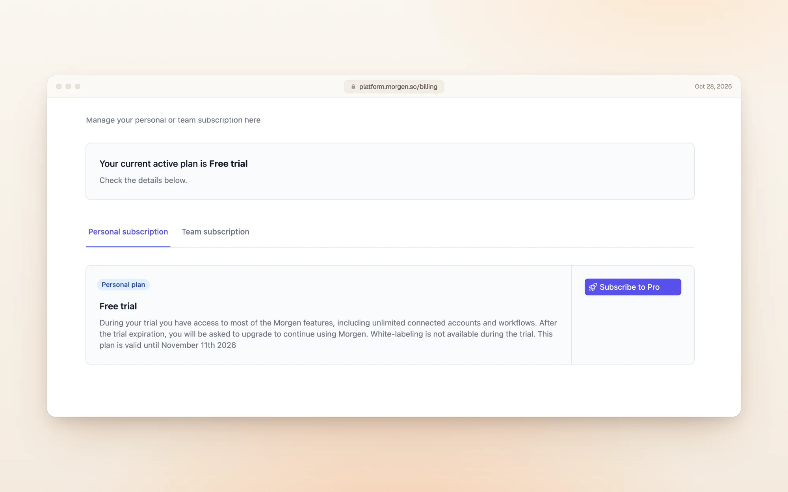Click the bold Free trial text in banner
The width and height of the screenshot is (788, 492).
pos(229,164)
